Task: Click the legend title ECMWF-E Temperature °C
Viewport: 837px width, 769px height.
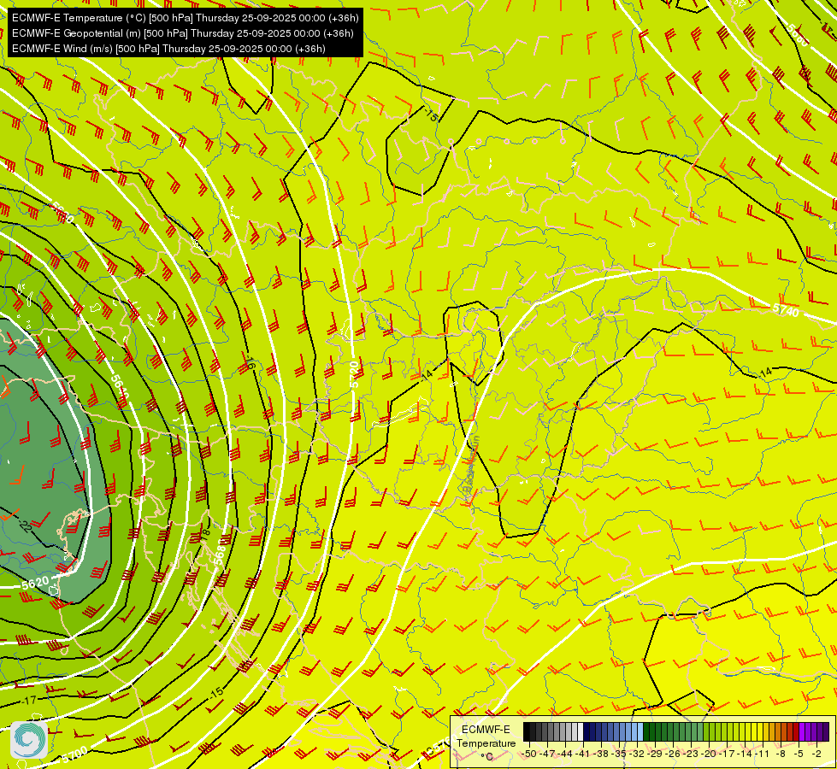Action: 486,743
